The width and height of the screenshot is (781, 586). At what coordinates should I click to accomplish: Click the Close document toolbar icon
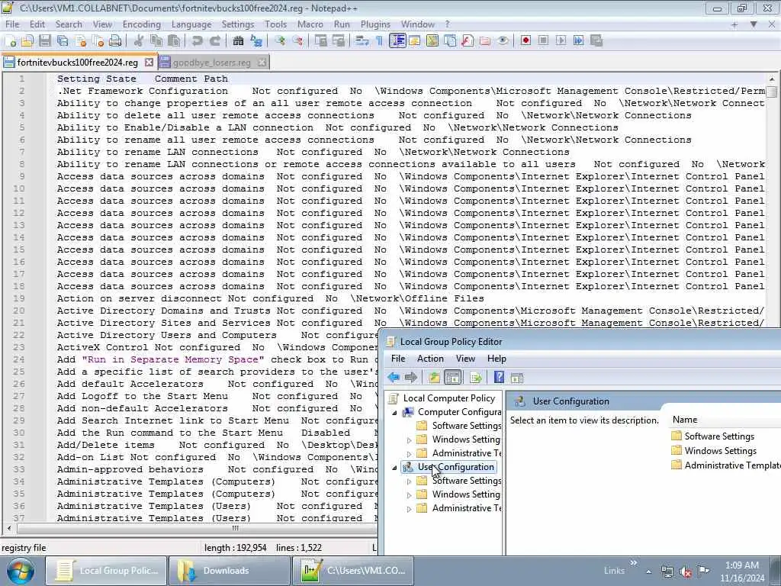tap(81, 41)
